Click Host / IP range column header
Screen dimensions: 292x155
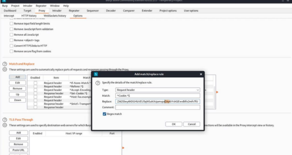pos(74,134)
